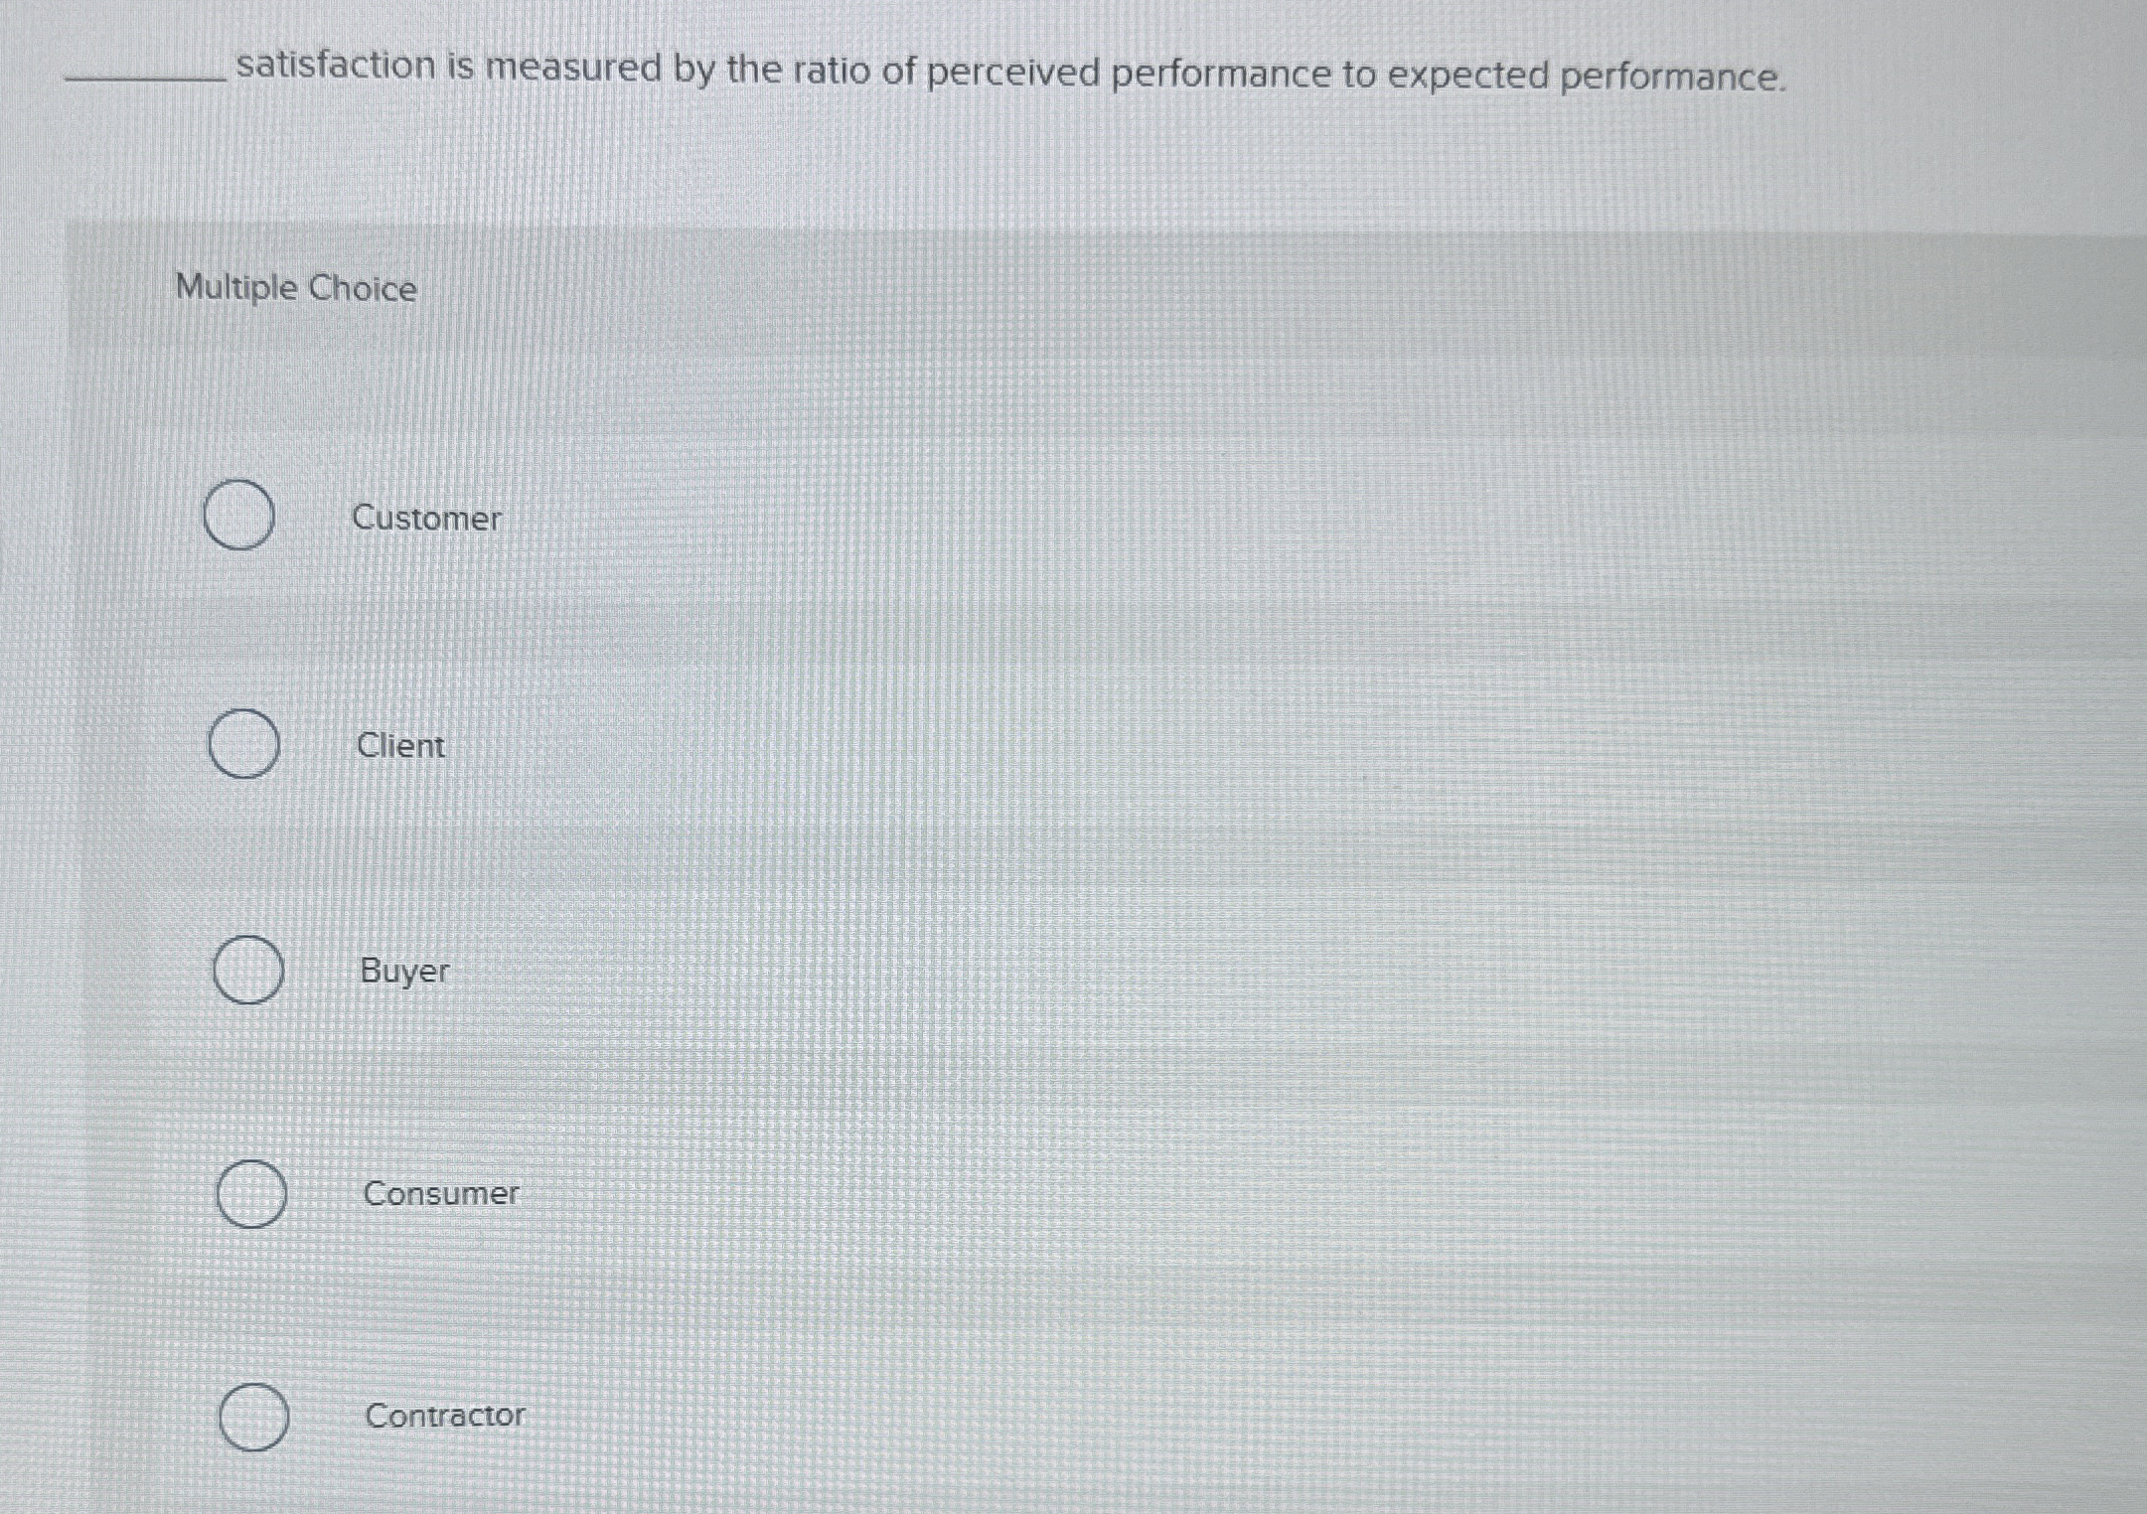Select the last answer option row
This screenshot has height=1514, width=2147.
pos(348,1416)
